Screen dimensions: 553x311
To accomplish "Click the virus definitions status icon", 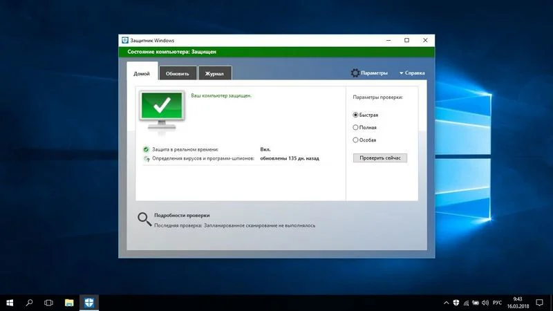I will (146, 159).
